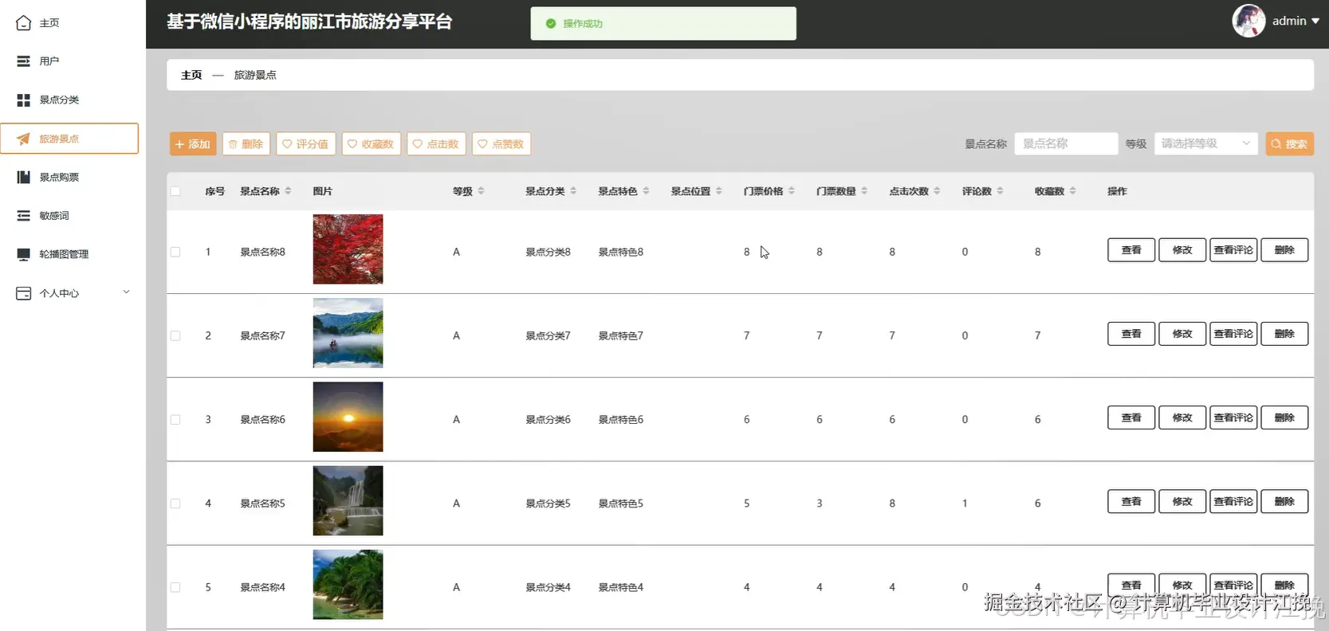Screen dimensions: 1329x631
Task: Click 查看 for 景点名称6
Action: 1131,417
